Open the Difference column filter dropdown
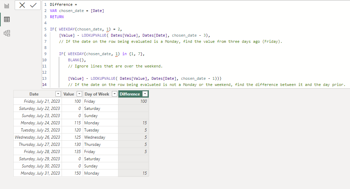 coord(145,94)
